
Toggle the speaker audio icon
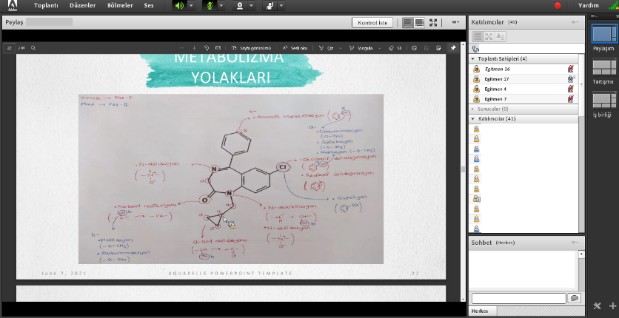180,6
